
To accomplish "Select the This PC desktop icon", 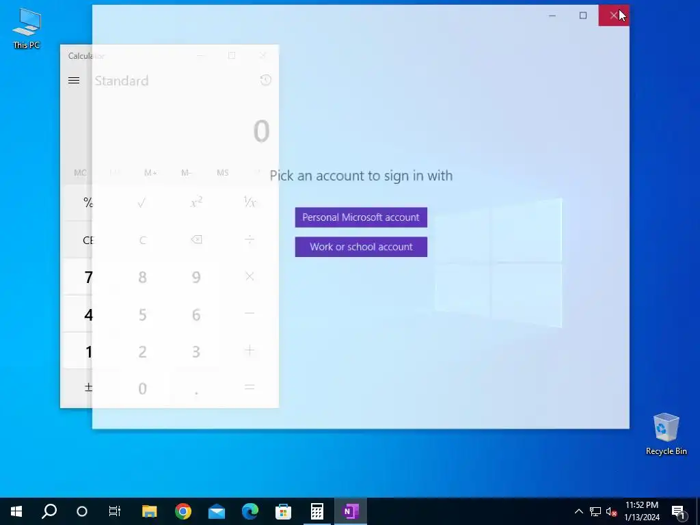I will pos(27,29).
